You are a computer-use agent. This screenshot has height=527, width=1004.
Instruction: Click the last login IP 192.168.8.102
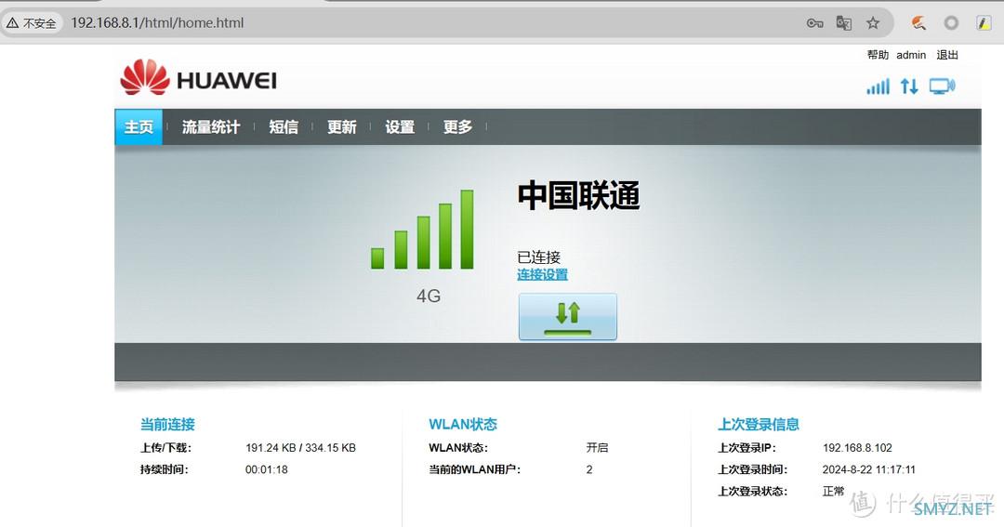coord(857,448)
